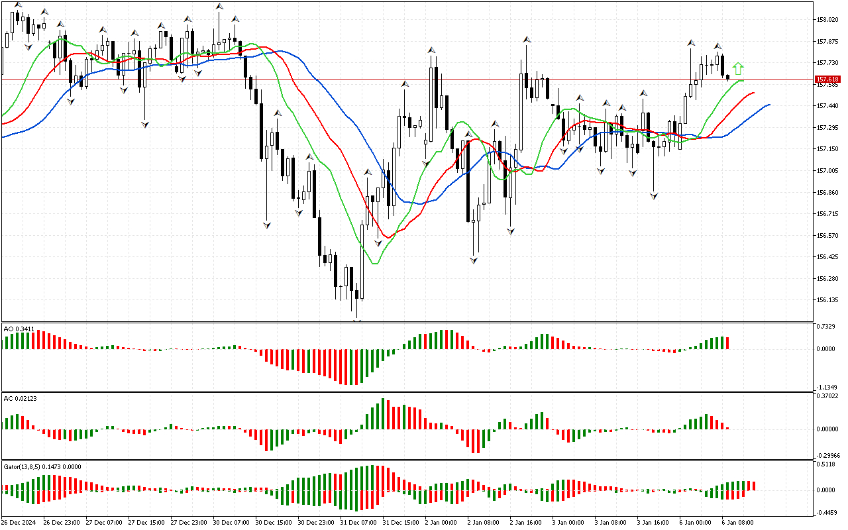848x530 pixels.
Task: Click the 157.440 price scale value
Action: pyautogui.click(x=828, y=106)
